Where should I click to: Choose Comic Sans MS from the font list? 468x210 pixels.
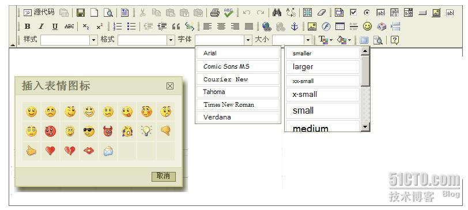pyautogui.click(x=238, y=66)
